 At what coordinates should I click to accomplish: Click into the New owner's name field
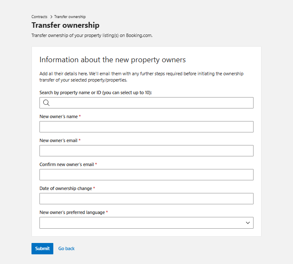146,127
